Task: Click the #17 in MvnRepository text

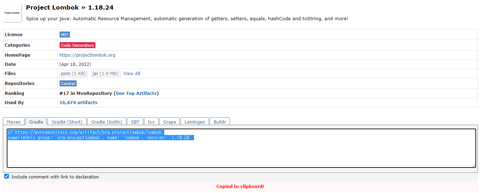Action: (x=85, y=93)
